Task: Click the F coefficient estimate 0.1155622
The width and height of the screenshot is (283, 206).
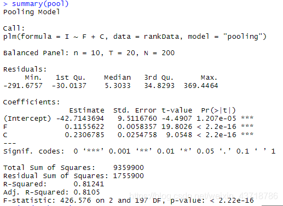Action: click(84, 127)
